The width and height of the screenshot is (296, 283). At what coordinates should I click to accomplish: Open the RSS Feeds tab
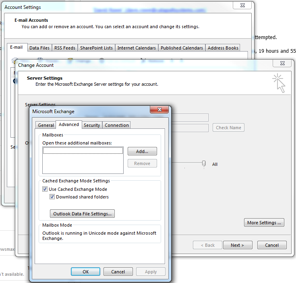(65, 48)
